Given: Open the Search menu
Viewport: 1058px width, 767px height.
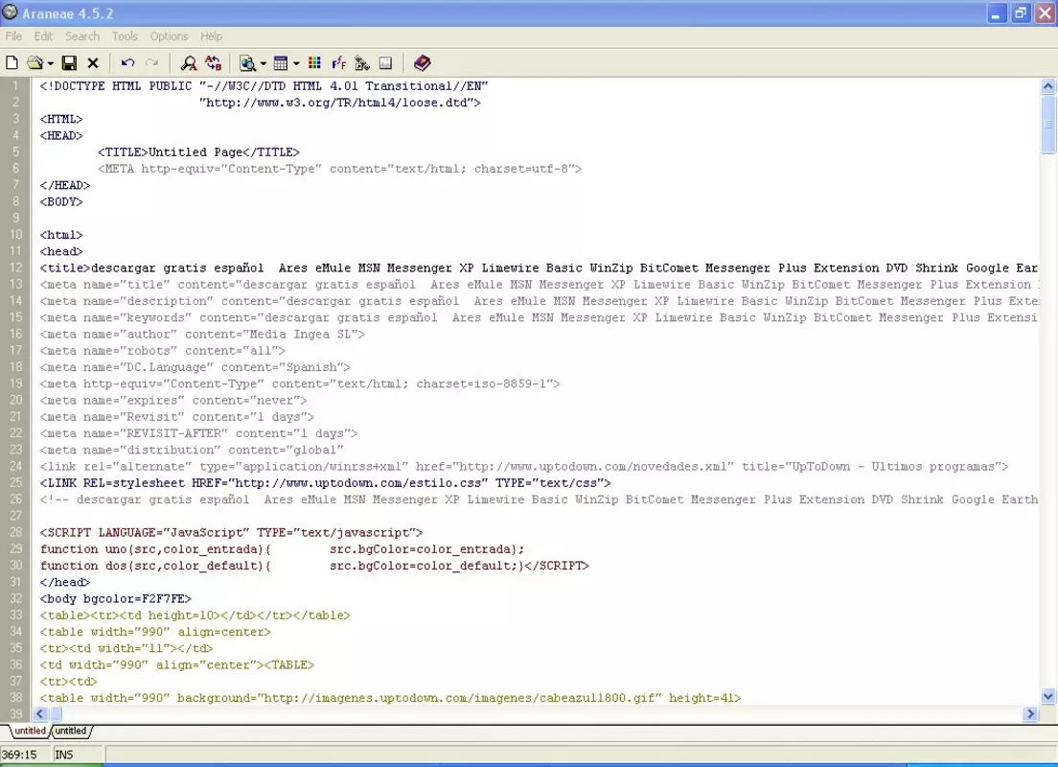Looking at the screenshot, I should 82,35.
